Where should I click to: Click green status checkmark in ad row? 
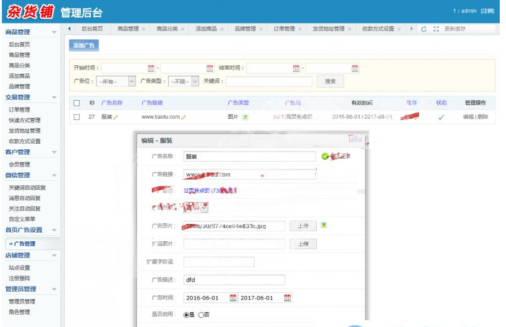pyautogui.click(x=441, y=117)
